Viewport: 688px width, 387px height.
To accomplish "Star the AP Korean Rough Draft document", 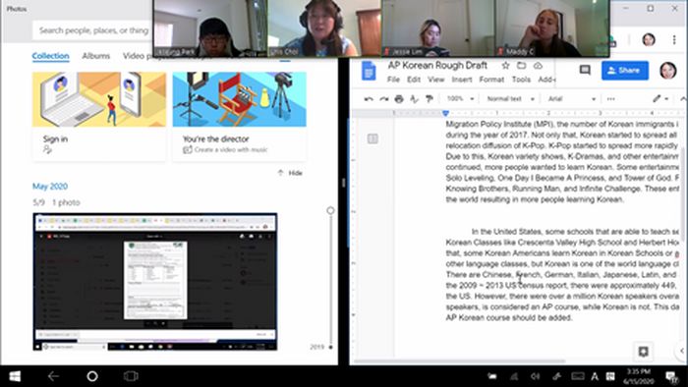I will (505, 65).
